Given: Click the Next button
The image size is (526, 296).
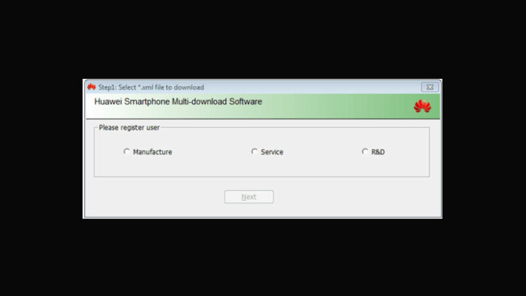Looking at the screenshot, I should [249, 197].
